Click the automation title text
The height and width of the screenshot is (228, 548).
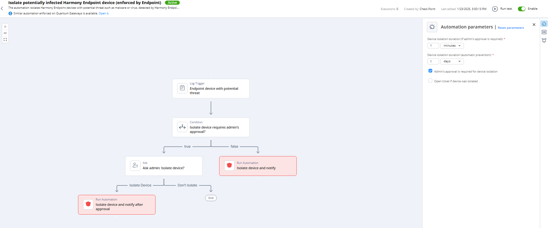pyautogui.click(x=85, y=3)
